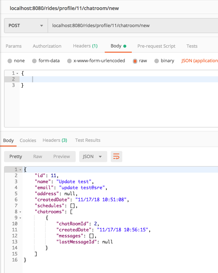Screen dimensions: 218x273
Task: Open the response format JSON dropdown
Action: tap(93, 157)
